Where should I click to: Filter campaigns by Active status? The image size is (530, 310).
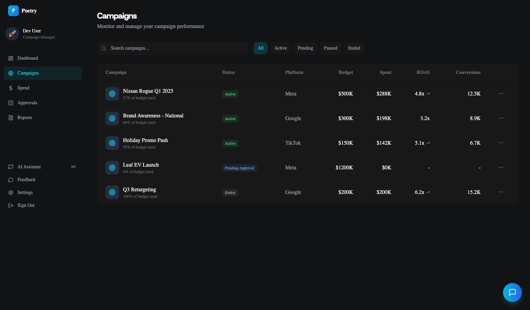coord(281,48)
